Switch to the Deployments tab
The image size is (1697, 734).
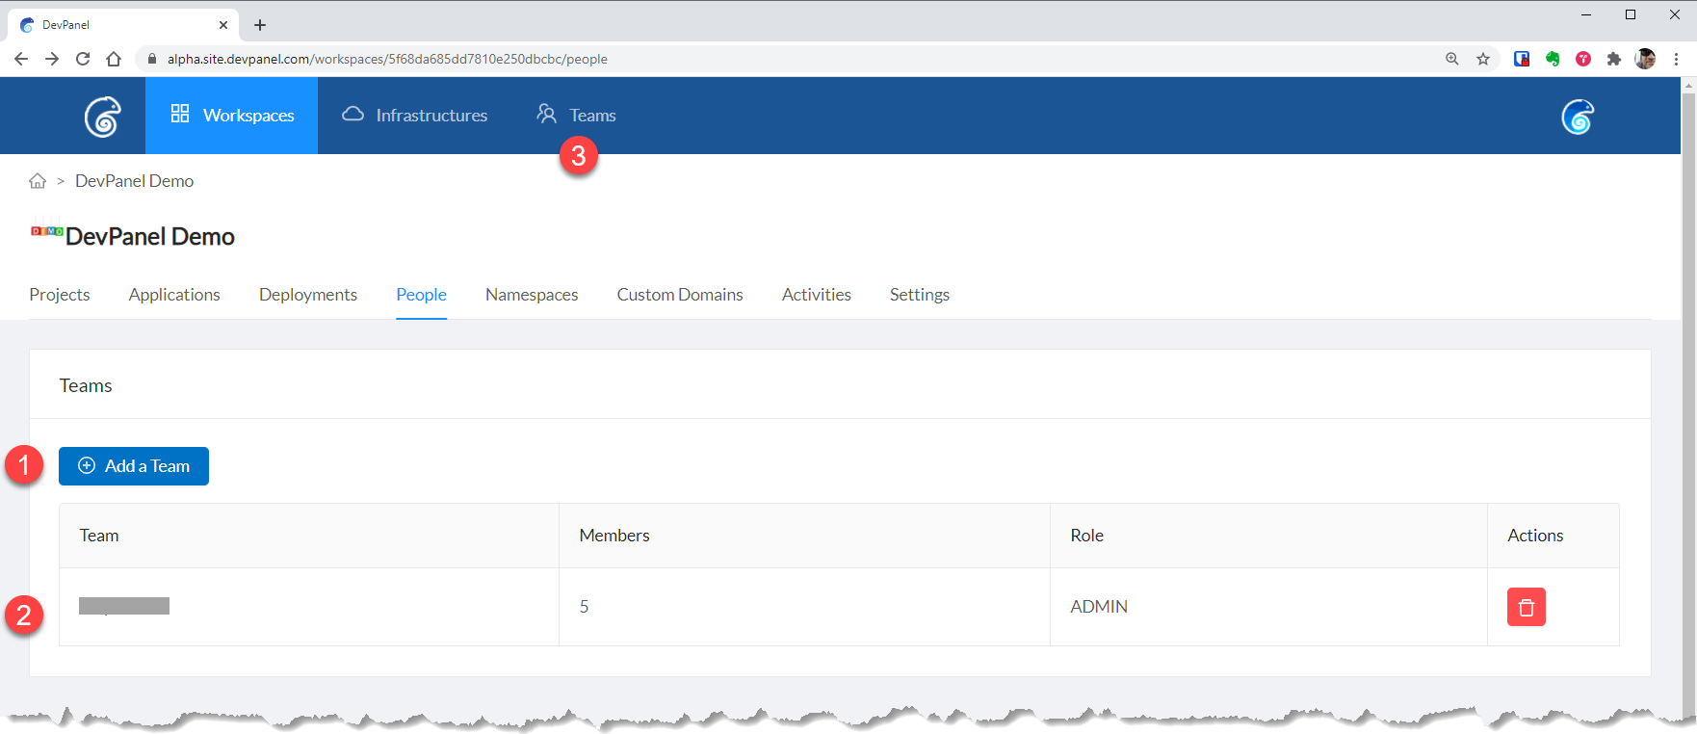[x=308, y=295]
